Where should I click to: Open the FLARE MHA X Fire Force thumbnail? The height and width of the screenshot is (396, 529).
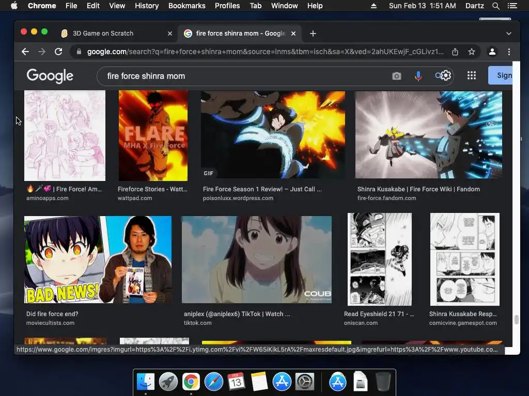click(x=153, y=136)
